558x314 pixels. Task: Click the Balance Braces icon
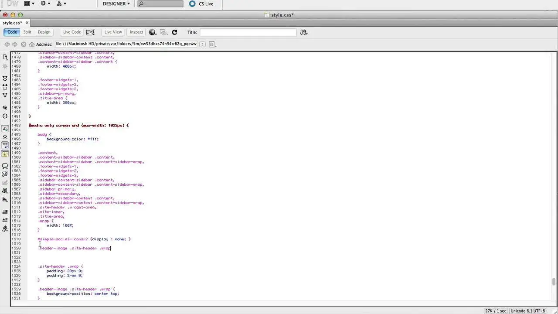pos(5,116)
